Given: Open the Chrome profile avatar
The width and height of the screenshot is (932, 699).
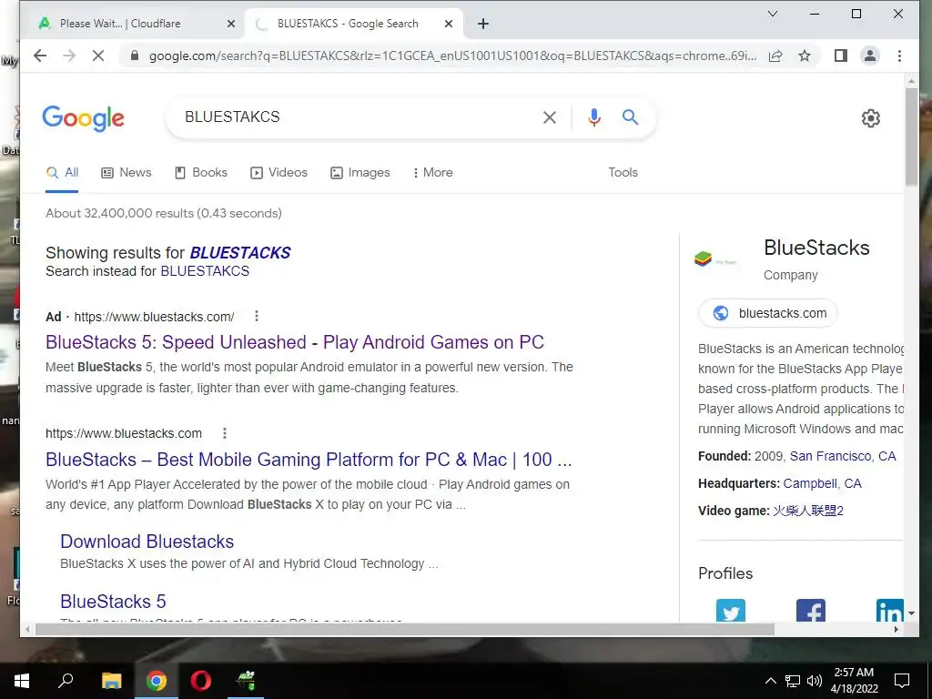Looking at the screenshot, I should [x=869, y=56].
